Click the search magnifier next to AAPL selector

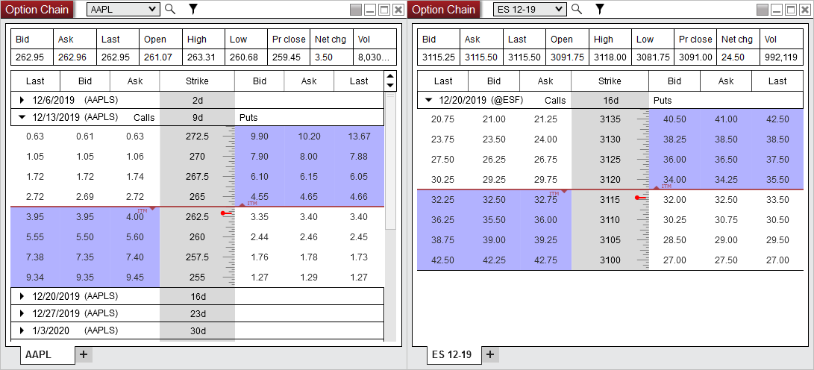[x=169, y=9]
